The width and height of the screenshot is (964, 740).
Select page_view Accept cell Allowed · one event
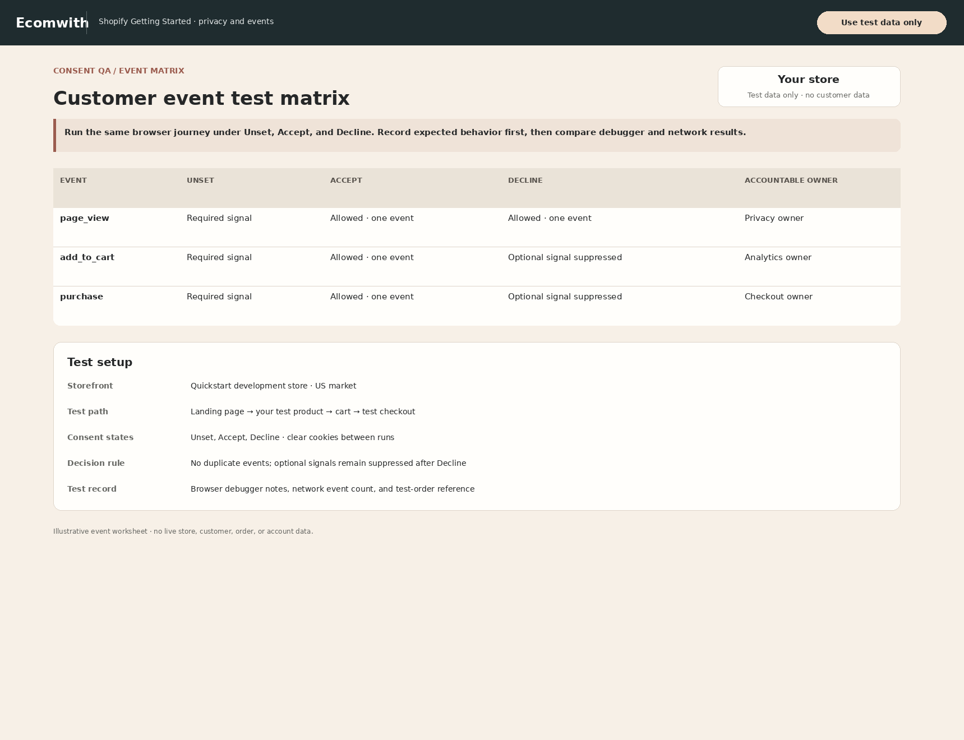click(x=372, y=218)
